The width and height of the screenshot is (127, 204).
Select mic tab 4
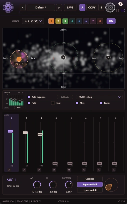(x=72, y=21)
